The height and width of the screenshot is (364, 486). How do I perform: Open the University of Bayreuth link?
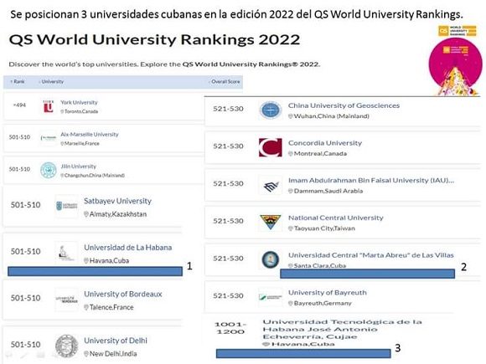pyautogui.click(x=328, y=293)
